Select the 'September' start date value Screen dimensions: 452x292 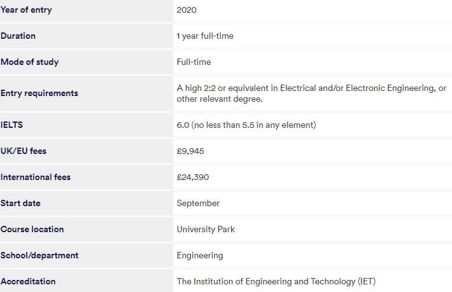(198, 204)
